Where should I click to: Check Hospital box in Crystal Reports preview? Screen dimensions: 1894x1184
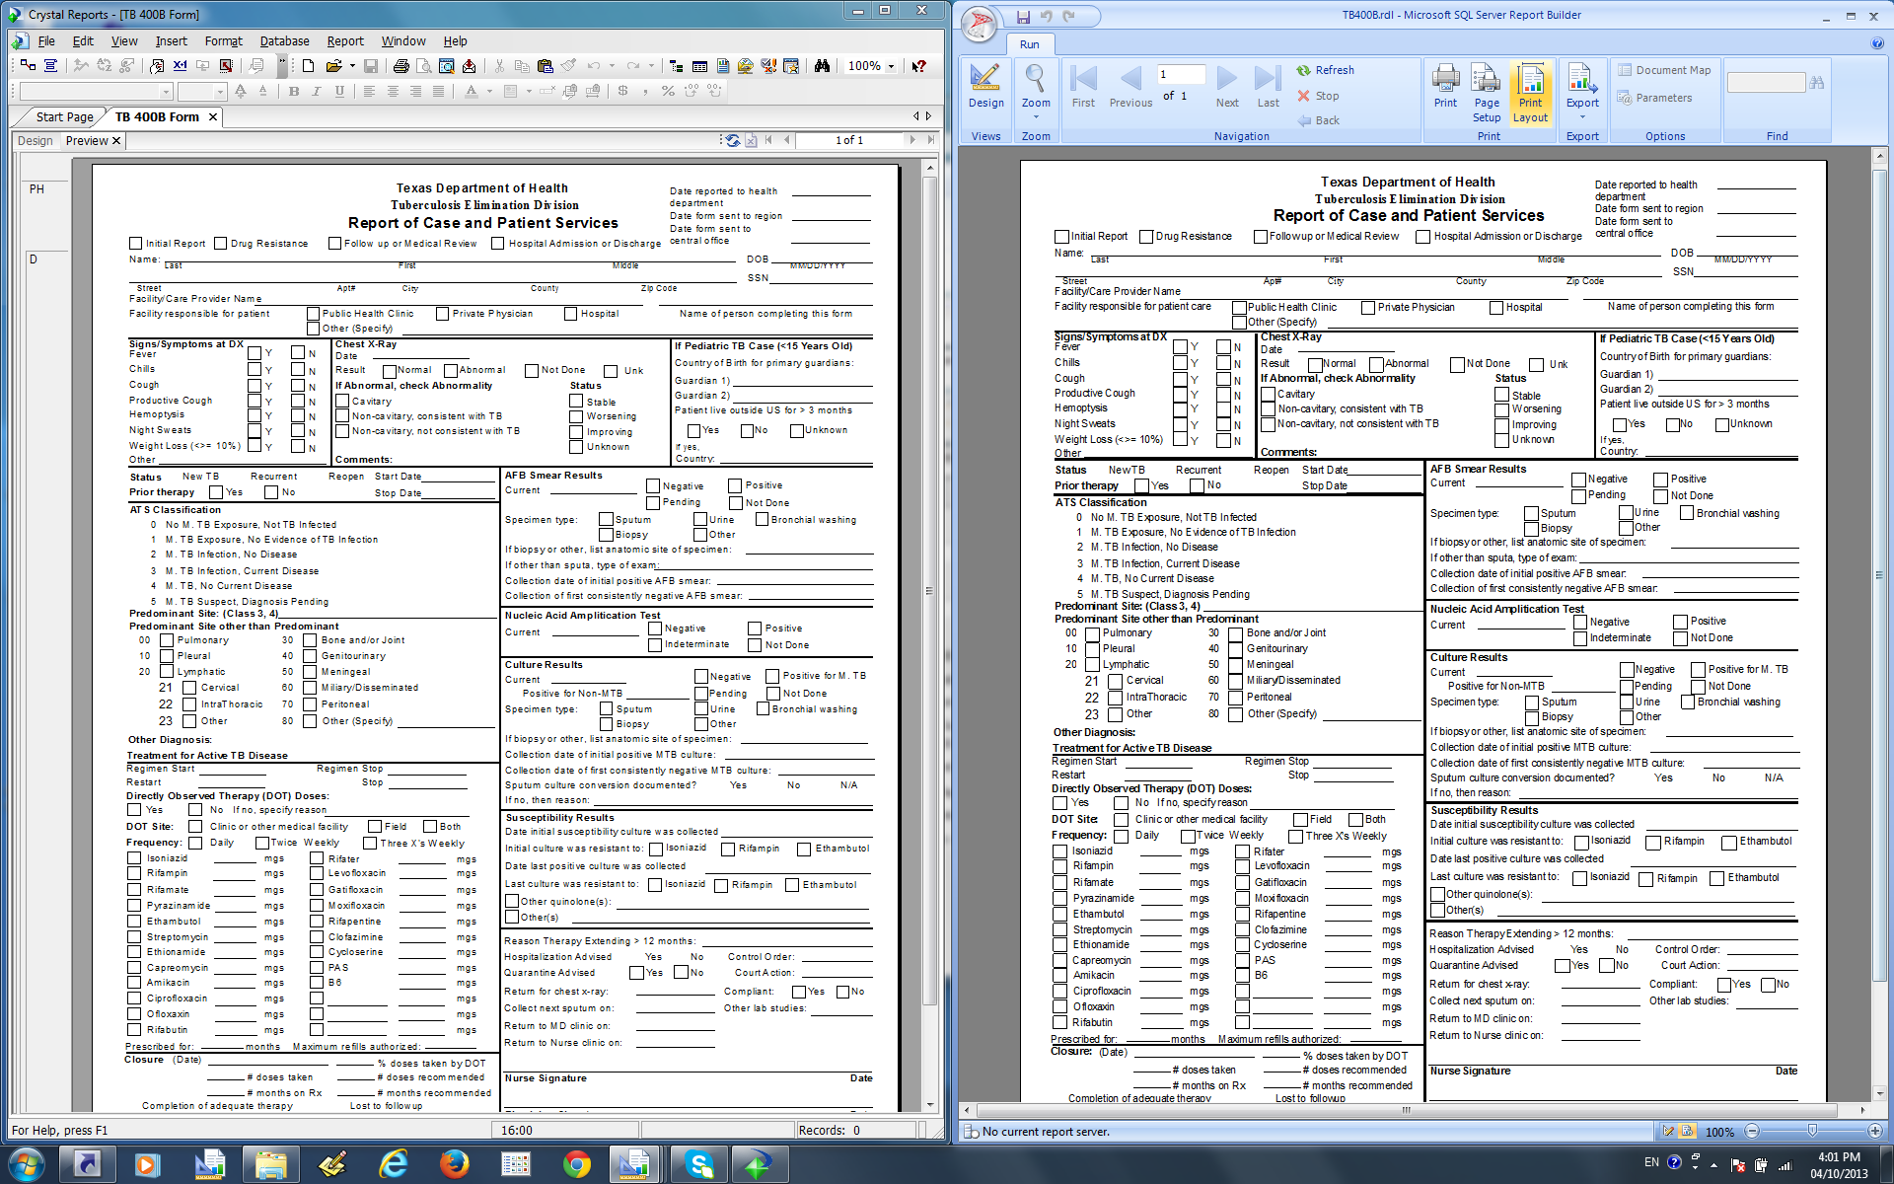click(570, 314)
